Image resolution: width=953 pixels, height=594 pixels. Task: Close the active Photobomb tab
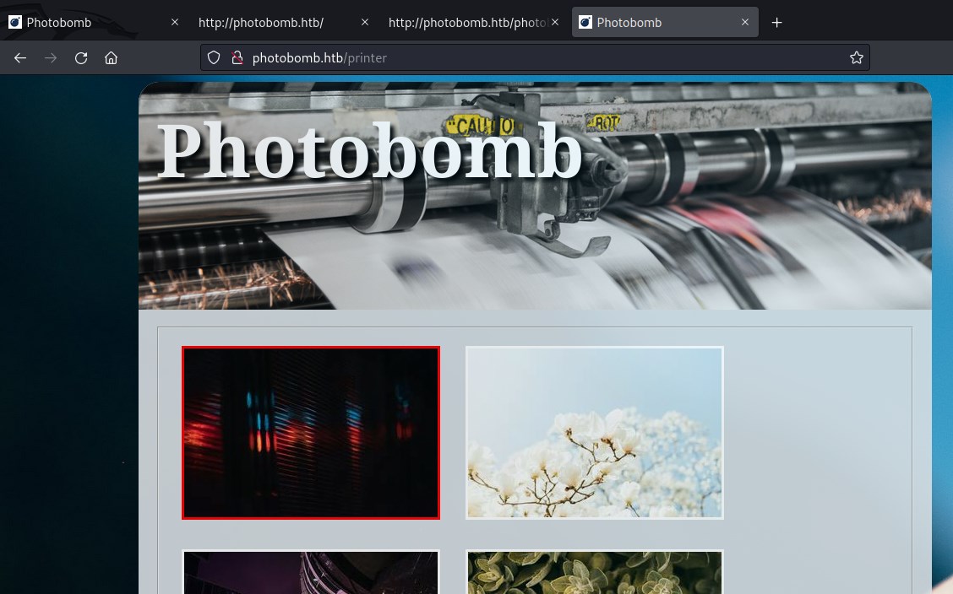[x=745, y=23]
